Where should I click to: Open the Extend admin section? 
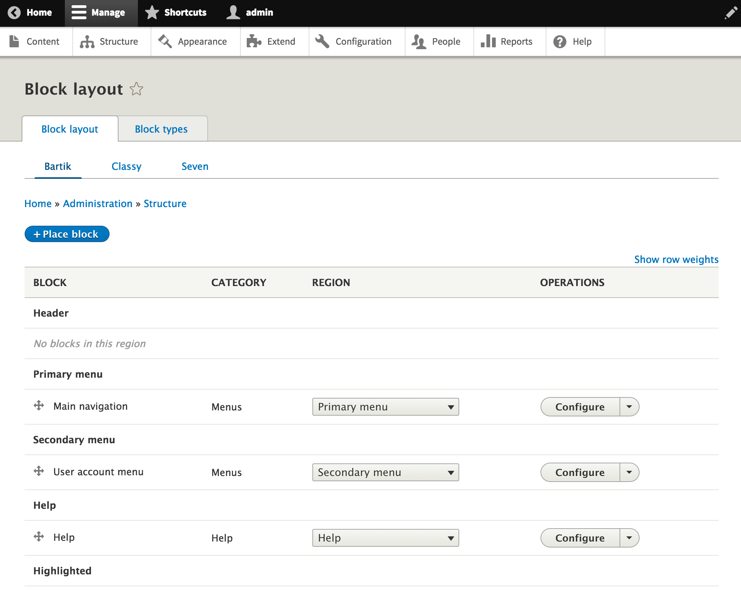(274, 41)
